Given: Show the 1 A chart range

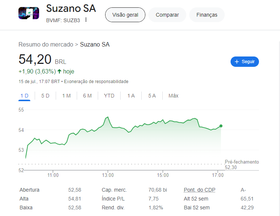Looking at the screenshot, I should point(131,96).
